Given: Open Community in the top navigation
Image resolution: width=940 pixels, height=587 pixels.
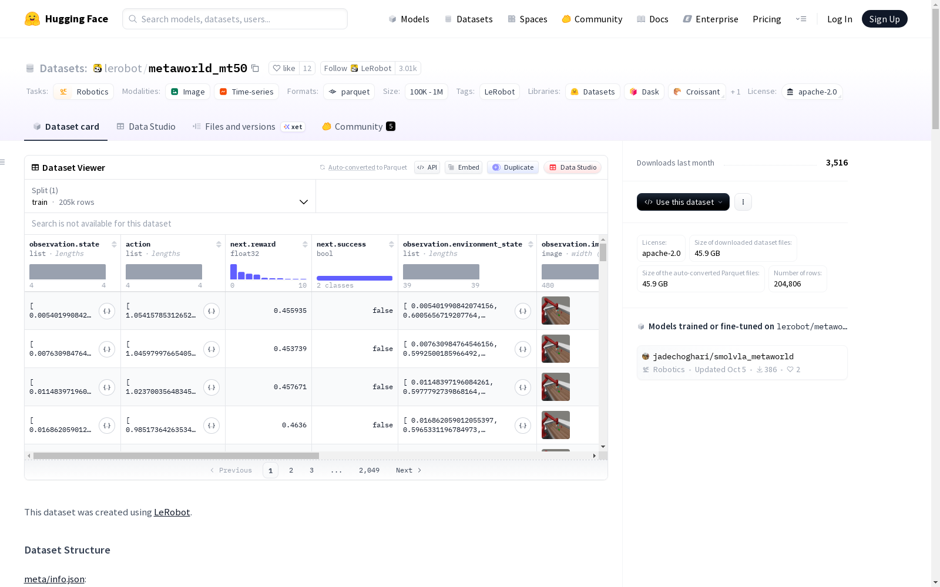Looking at the screenshot, I should pos(592,19).
